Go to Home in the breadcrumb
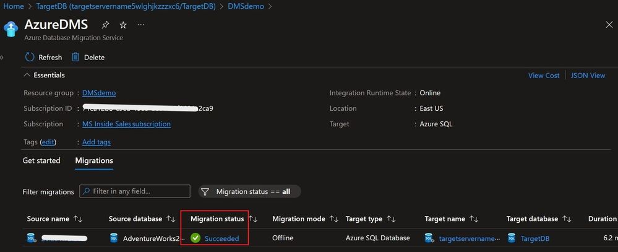618x252 pixels. pos(14,6)
